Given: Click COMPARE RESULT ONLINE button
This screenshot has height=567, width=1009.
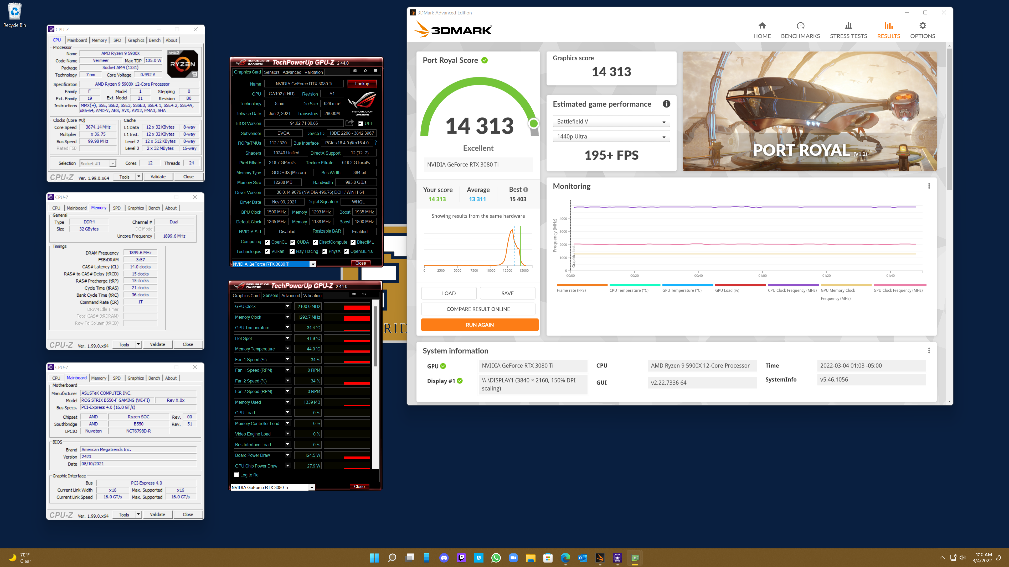Looking at the screenshot, I should 478,309.
